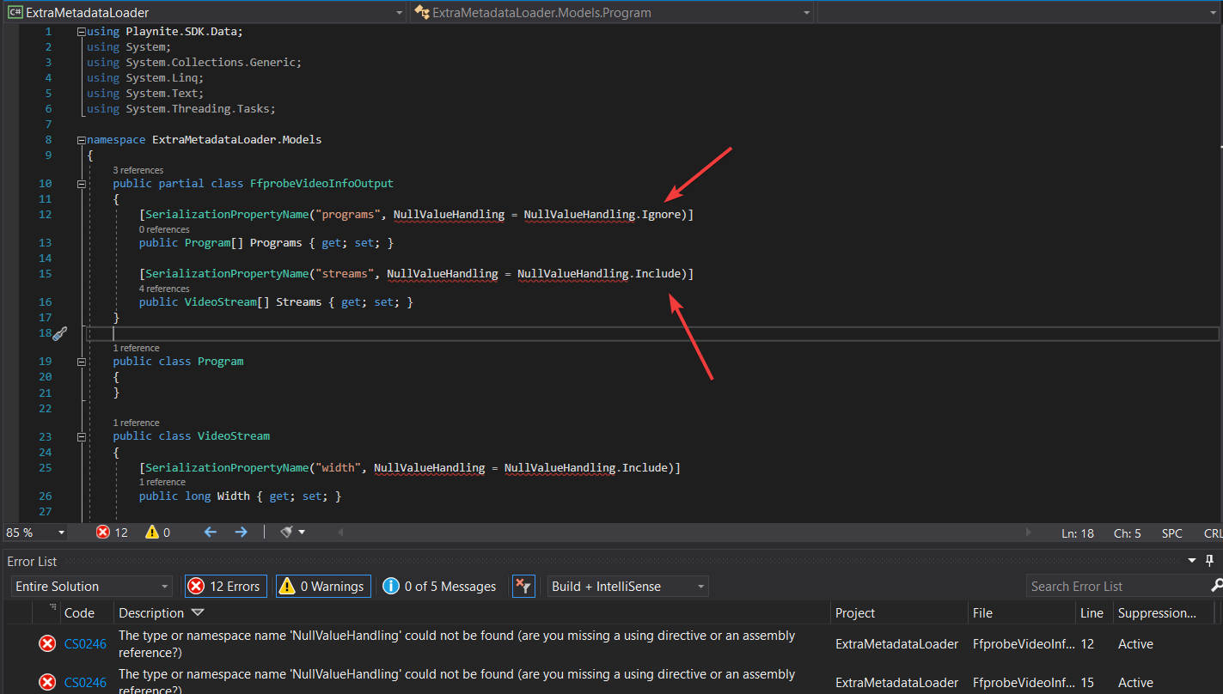Toggle the 0 of 5 Messages filter
The image size is (1223, 694).
click(439, 586)
